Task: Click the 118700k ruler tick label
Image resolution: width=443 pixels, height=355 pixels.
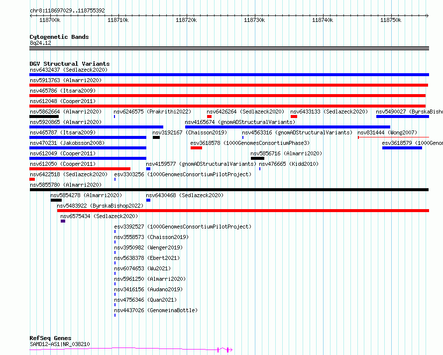Action: (50, 20)
